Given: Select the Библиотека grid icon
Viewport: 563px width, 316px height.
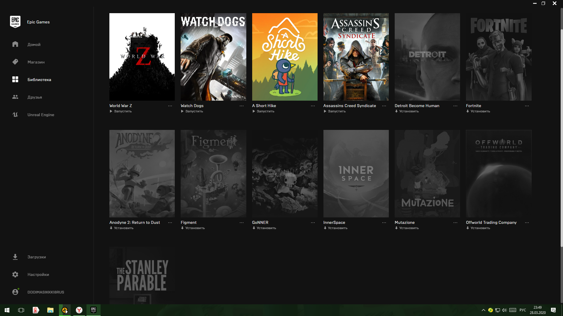Looking at the screenshot, I should 15,79.
